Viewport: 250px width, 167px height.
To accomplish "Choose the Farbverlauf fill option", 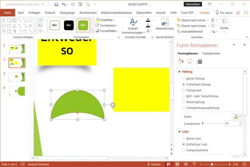I will [x=184, y=90].
